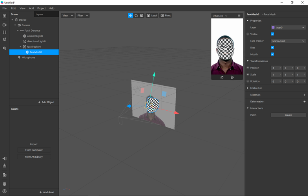The height and width of the screenshot is (196, 308).
Task: Toggle Local coordinate mode button
Action: point(152,16)
